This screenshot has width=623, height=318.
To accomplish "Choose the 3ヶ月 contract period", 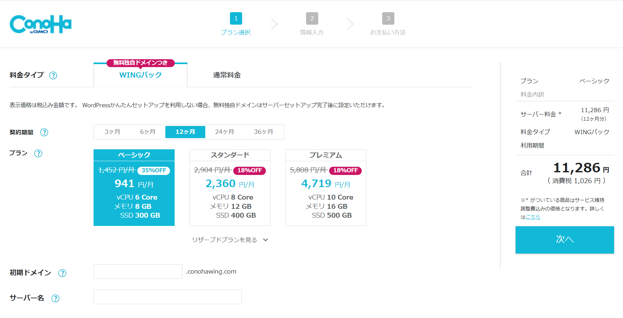I will 112,132.
